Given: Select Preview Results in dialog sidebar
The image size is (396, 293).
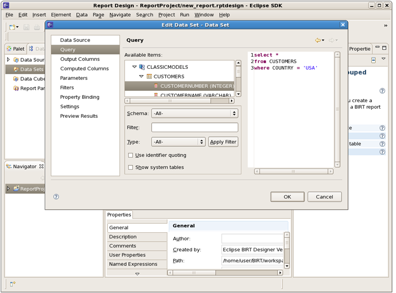Looking at the screenshot, I should [79, 116].
